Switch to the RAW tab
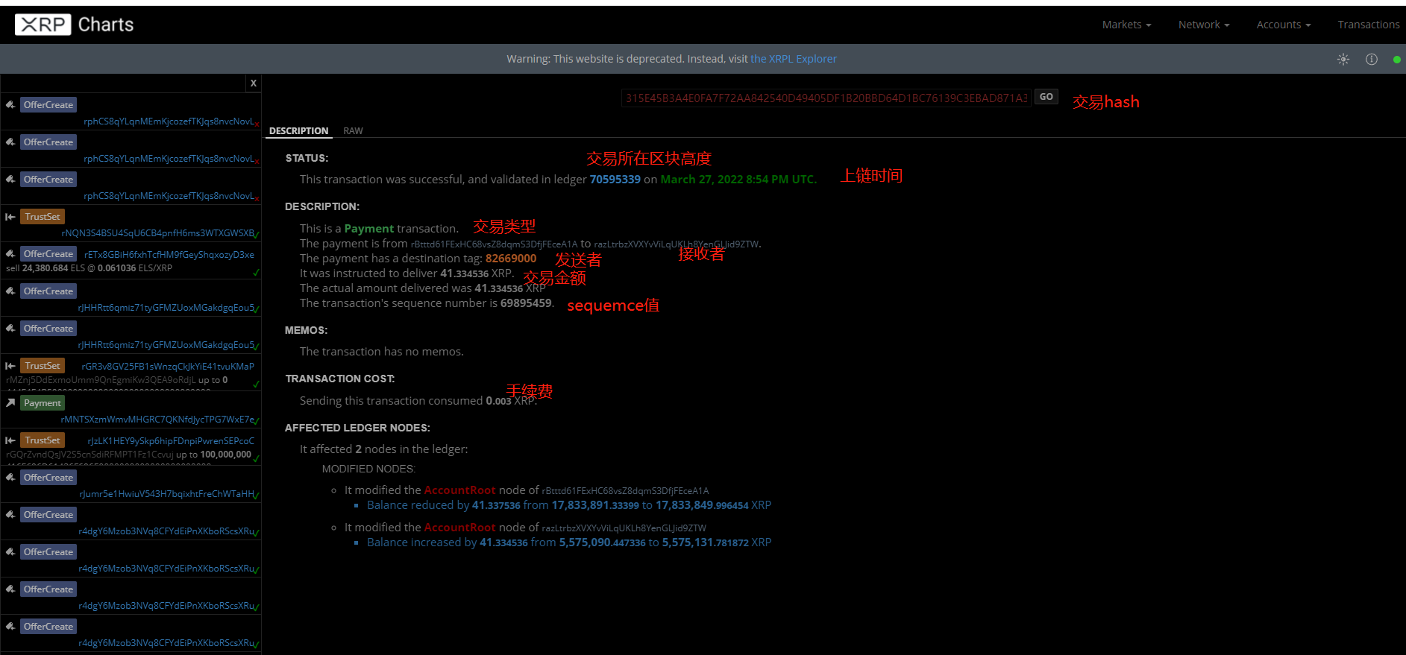Image resolution: width=1406 pixels, height=655 pixels. click(x=353, y=130)
